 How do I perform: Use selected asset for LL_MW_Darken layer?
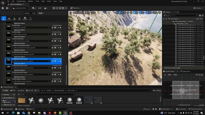(x=53, y=28)
